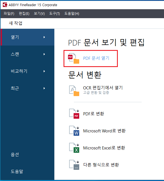
Task: Click the 새 작업 header text
Action: click(16, 23)
